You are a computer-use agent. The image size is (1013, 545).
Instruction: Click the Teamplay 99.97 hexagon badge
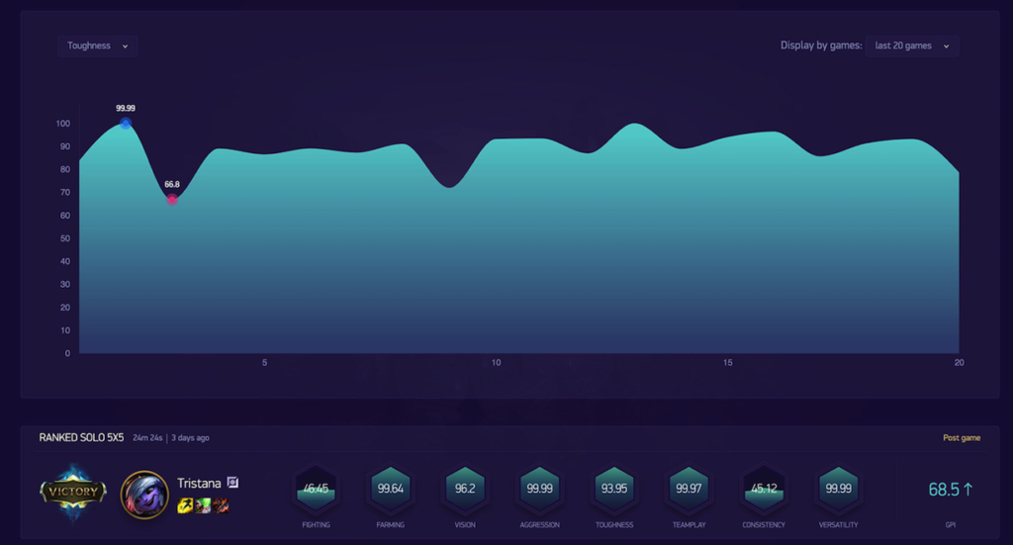click(x=689, y=489)
